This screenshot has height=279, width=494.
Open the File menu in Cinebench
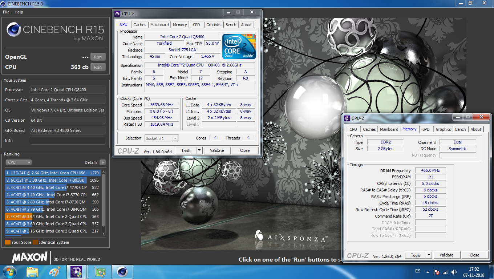(x=6, y=12)
